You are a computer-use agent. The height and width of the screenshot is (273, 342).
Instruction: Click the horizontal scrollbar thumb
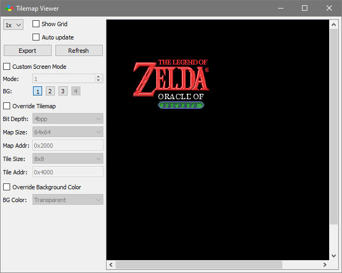click(x=199, y=264)
